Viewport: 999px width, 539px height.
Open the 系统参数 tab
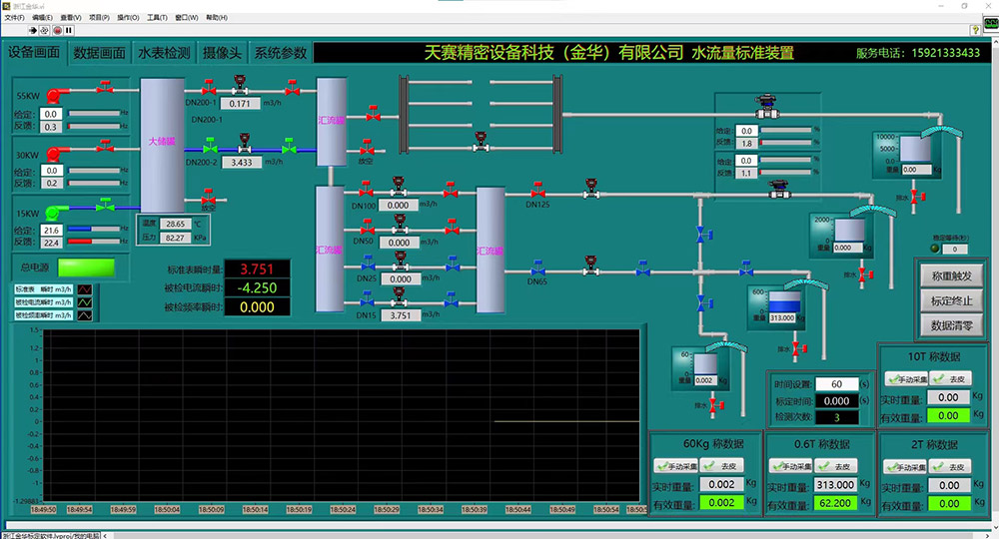coord(280,53)
